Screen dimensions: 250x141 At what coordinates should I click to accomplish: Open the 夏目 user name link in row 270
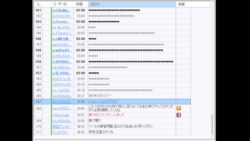pos(62,126)
